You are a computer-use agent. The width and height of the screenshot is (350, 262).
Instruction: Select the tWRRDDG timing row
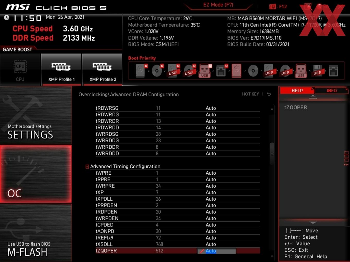tap(178, 141)
